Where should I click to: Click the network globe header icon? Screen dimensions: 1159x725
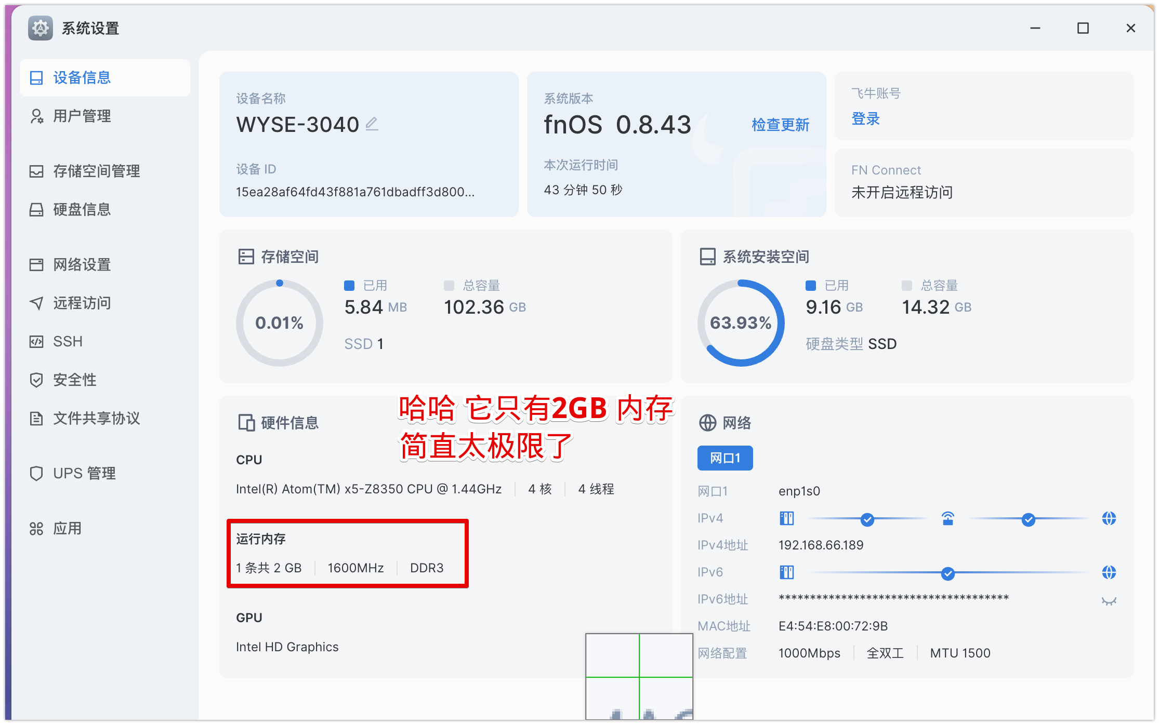(707, 423)
